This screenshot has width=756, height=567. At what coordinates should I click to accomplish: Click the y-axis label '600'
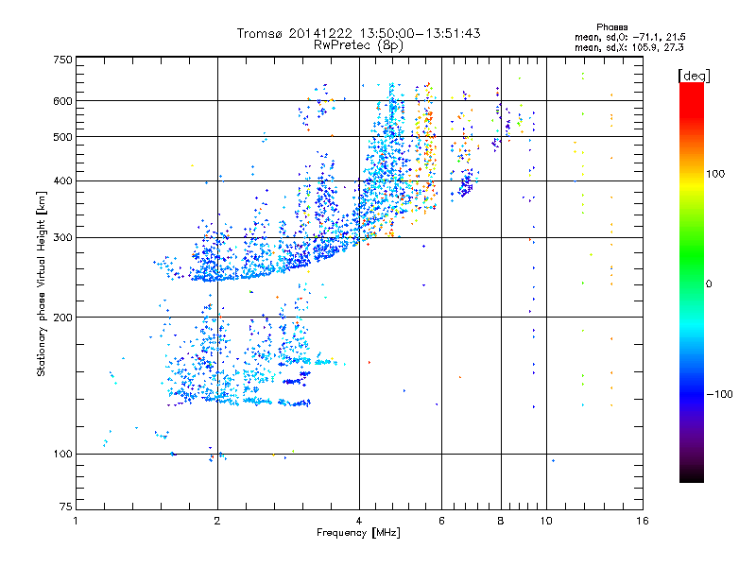pyautogui.click(x=62, y=101)
